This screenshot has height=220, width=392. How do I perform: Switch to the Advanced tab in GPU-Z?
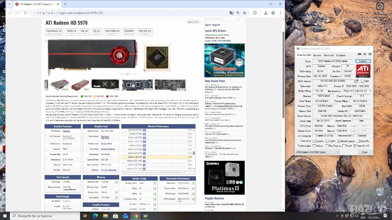coord(328,55)
